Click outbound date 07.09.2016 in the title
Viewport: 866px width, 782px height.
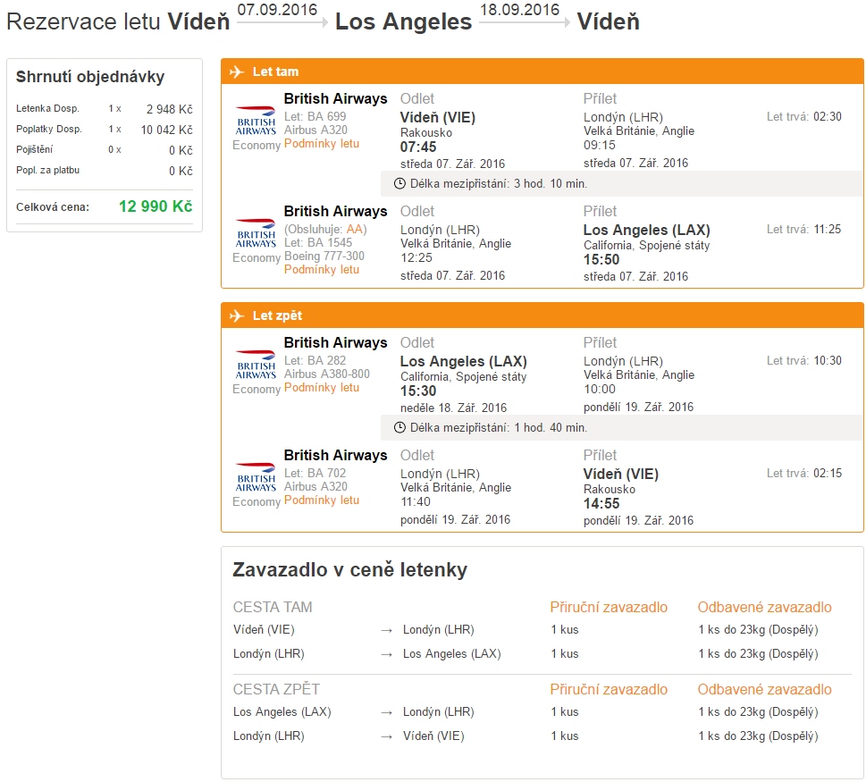click(x=277, y=10)
